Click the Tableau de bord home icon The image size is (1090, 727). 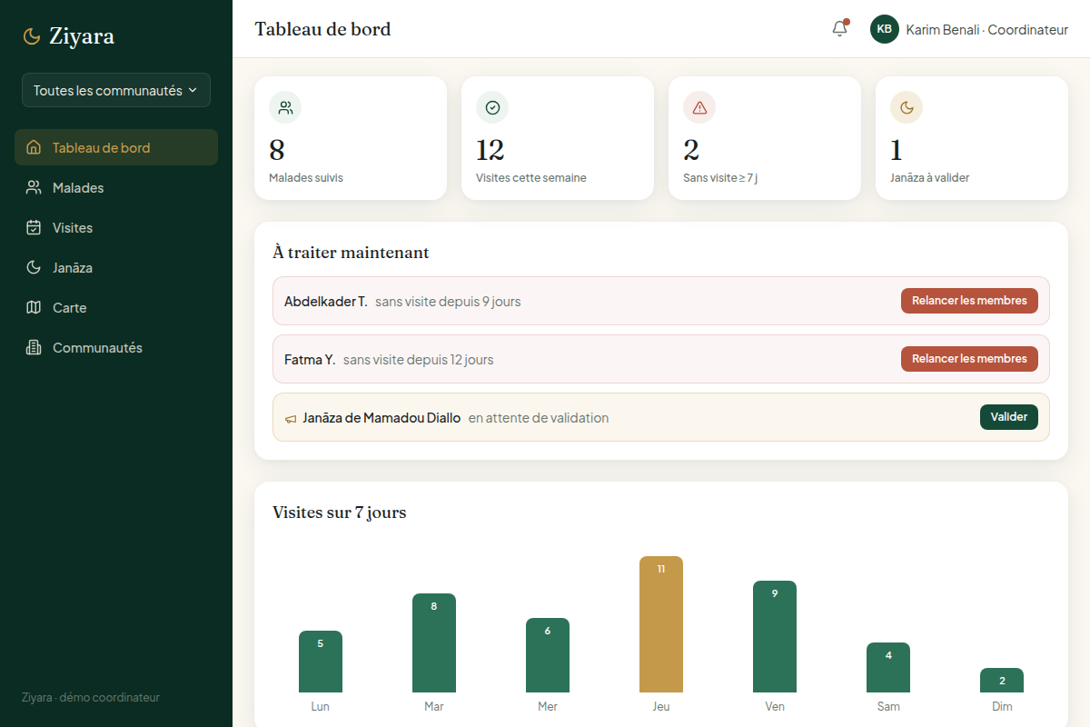point(34,147)
